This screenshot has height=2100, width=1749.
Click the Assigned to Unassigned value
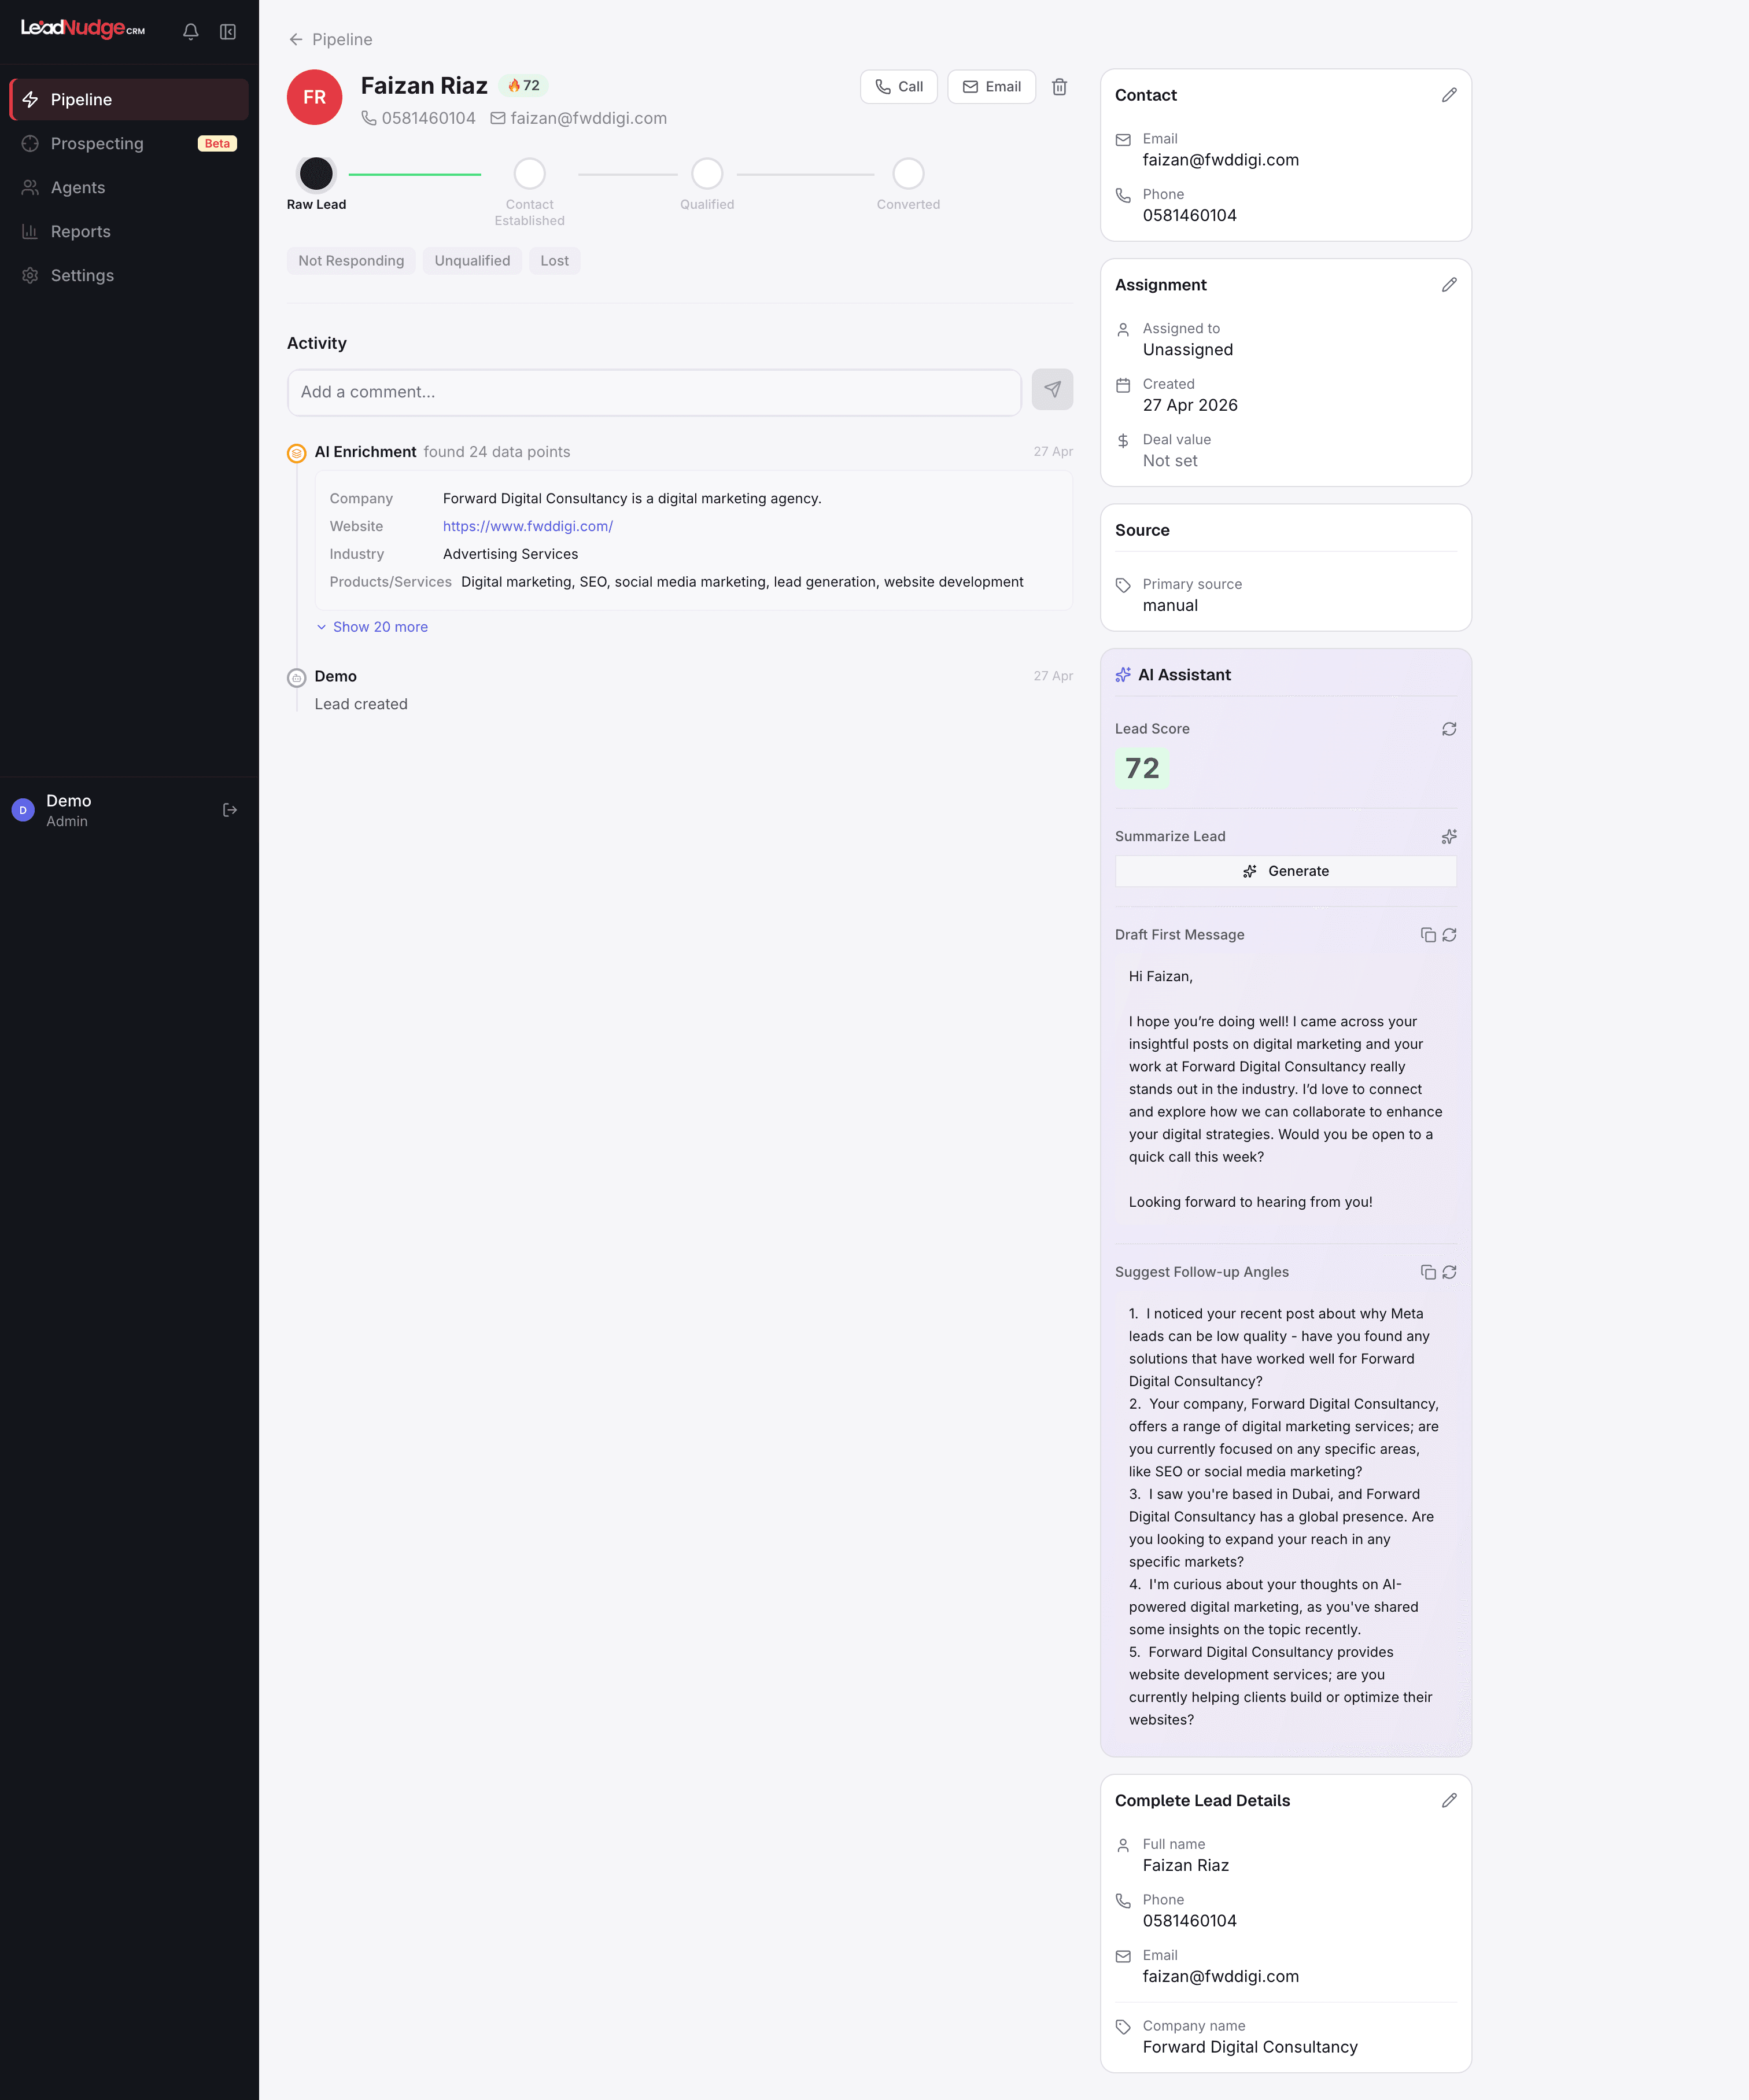1188,350
